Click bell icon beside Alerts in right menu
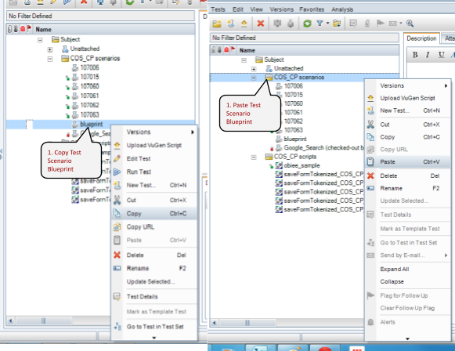 click(x=370, y=322)
